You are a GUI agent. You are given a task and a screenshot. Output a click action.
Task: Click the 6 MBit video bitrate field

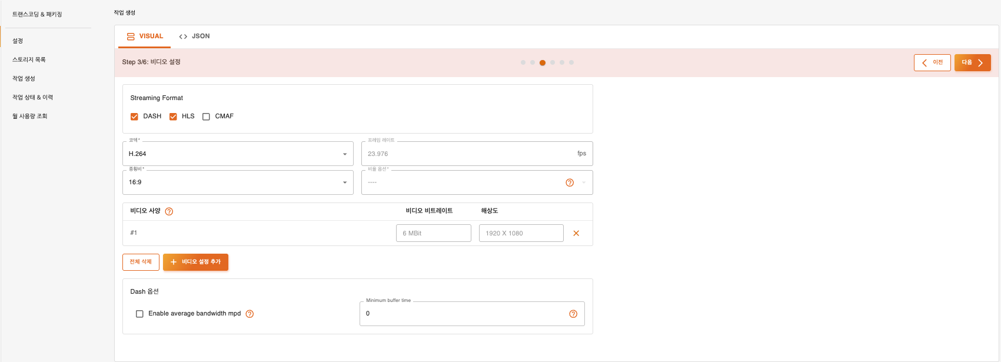pos(433,233)
